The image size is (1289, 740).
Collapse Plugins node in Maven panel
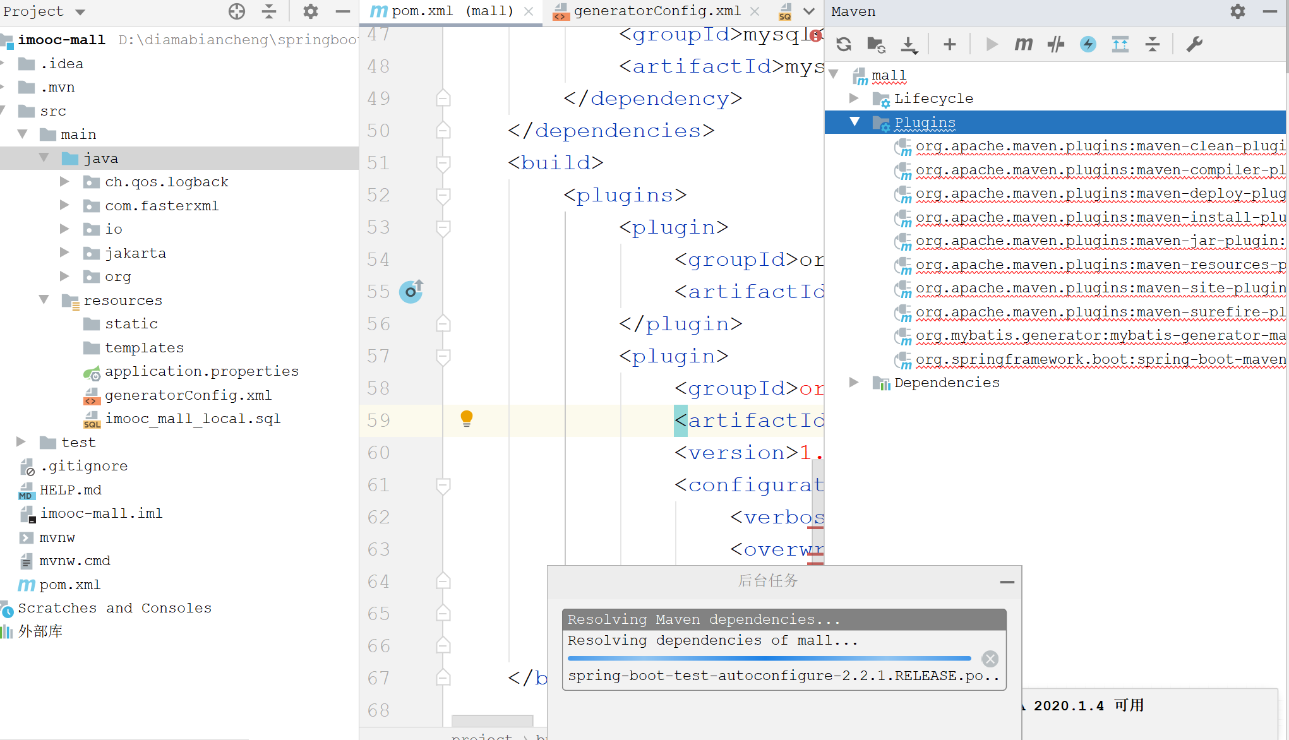[854, 122]
